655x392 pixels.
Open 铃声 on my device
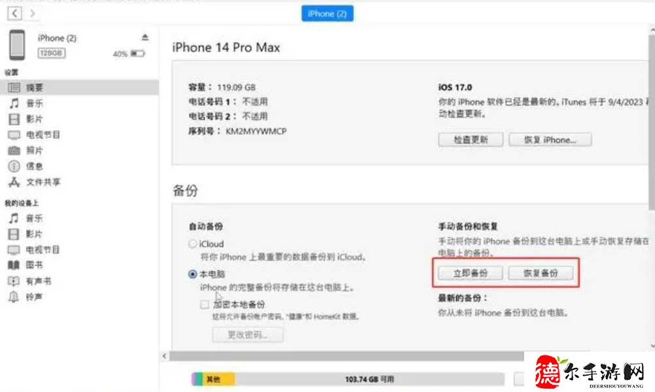click(35, 297)
